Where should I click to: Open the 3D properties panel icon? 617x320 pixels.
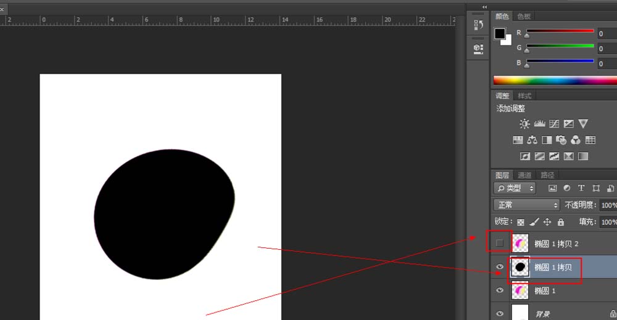tap(478, 48)
